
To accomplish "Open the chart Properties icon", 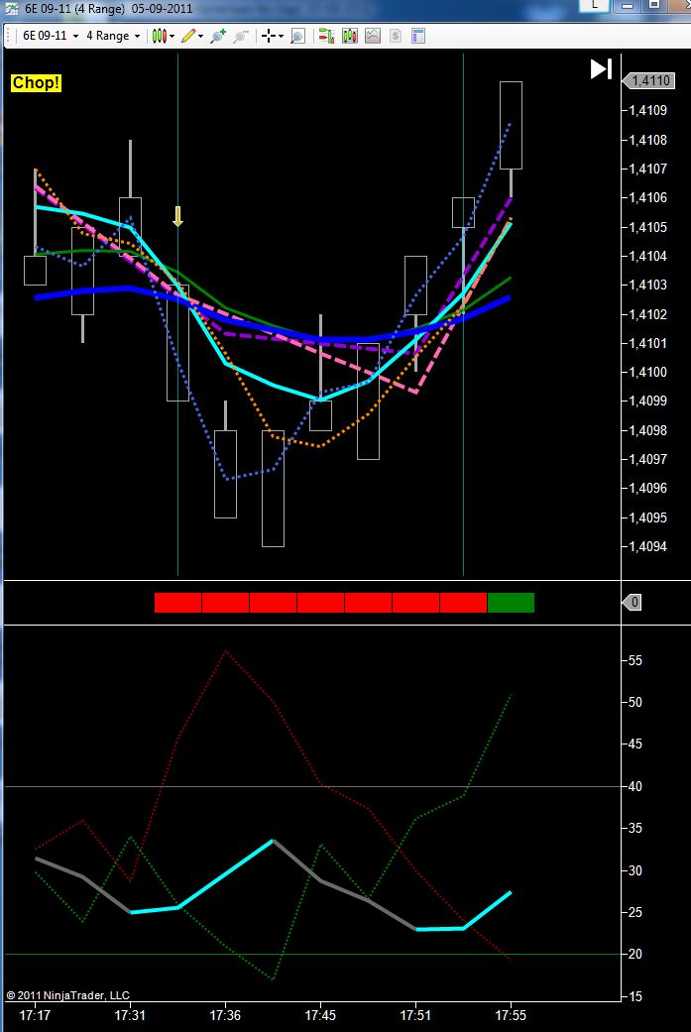I will click(x=418, y=37).
